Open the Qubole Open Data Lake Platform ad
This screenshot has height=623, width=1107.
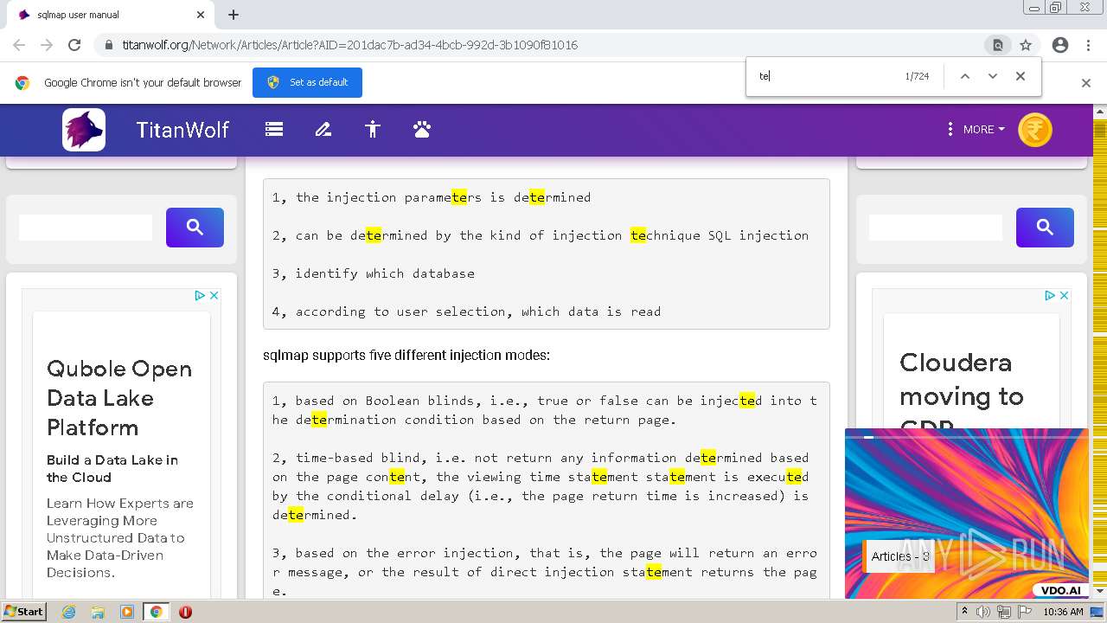(118, 398)
